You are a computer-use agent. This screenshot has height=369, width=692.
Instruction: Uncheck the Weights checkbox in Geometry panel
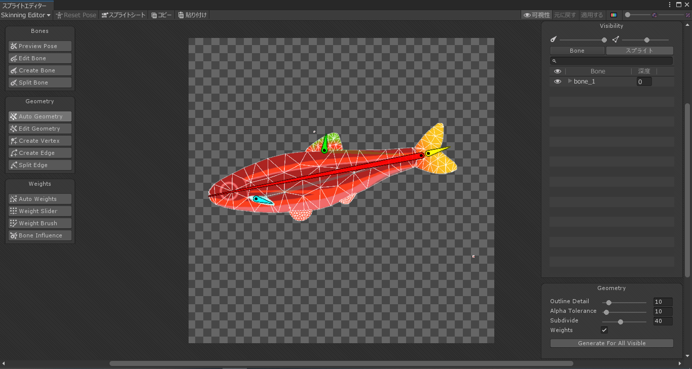[x=604, y=330]
